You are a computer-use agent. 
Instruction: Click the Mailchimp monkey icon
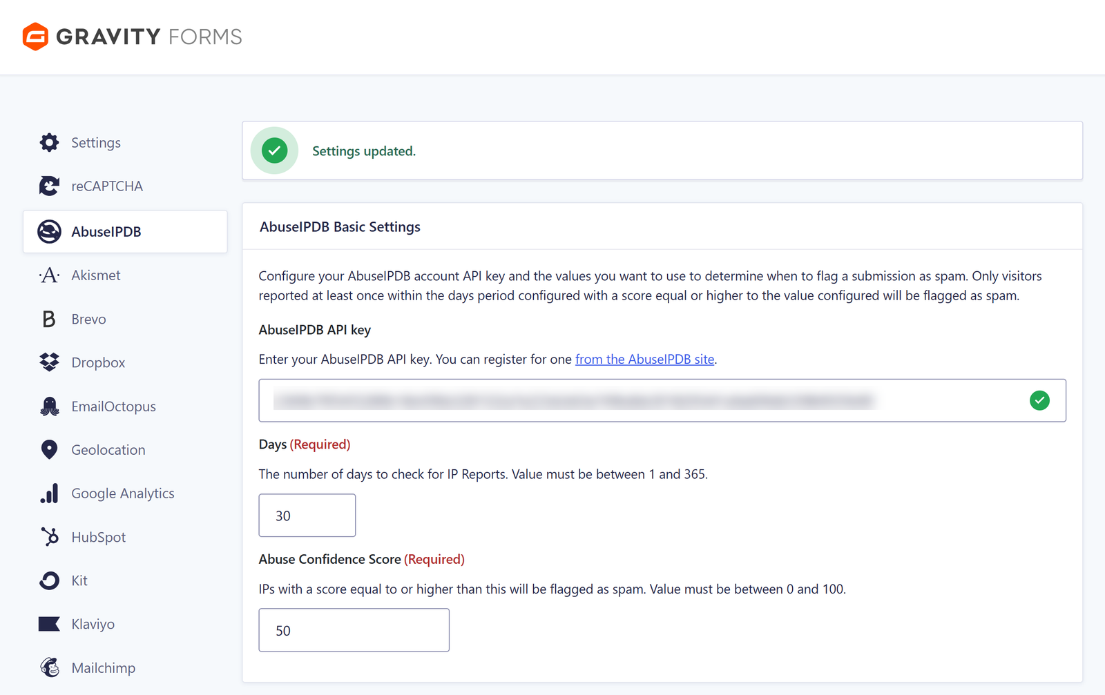click(49, 667)
